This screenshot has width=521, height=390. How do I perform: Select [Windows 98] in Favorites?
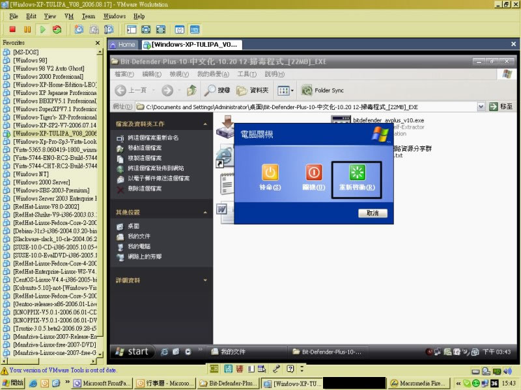(30, 60)
